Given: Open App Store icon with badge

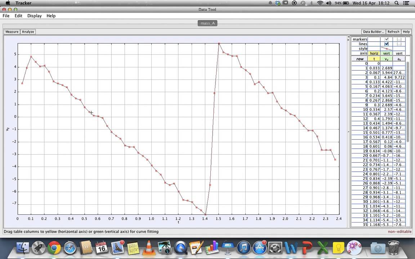Looking at the screenshot, I should click(x=259, y=247).
